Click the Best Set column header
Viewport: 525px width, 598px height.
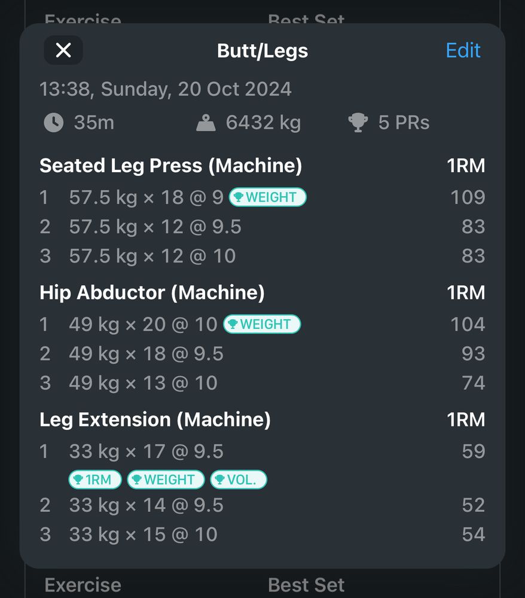[x=307, y=585]
